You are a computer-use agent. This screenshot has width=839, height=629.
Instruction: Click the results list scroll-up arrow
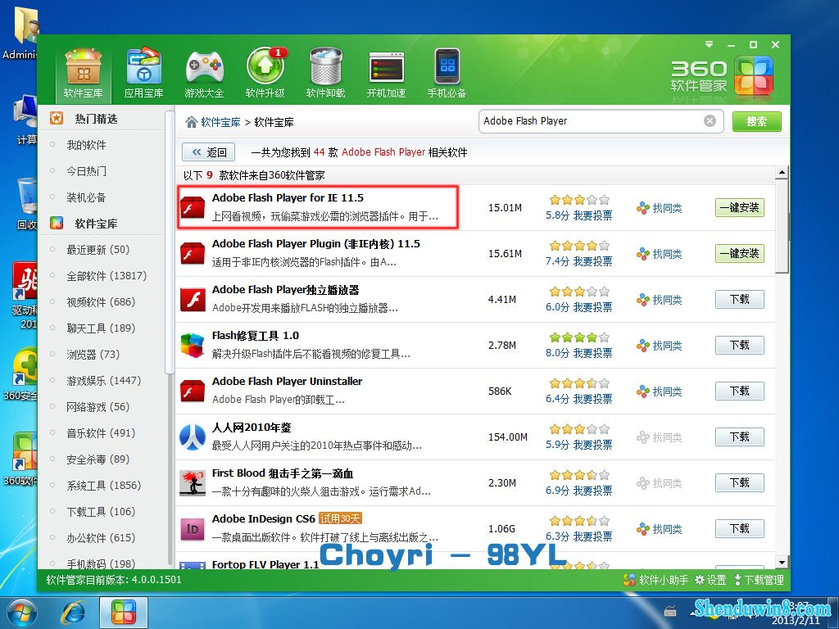pos(782,173)
